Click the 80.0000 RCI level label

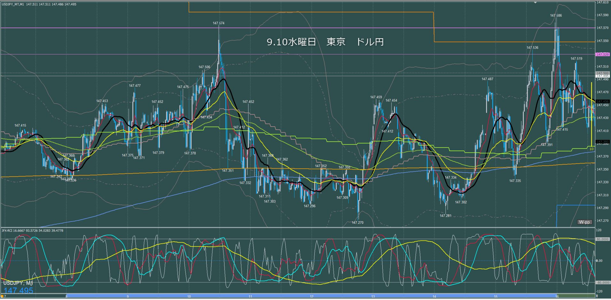[602, 239]
